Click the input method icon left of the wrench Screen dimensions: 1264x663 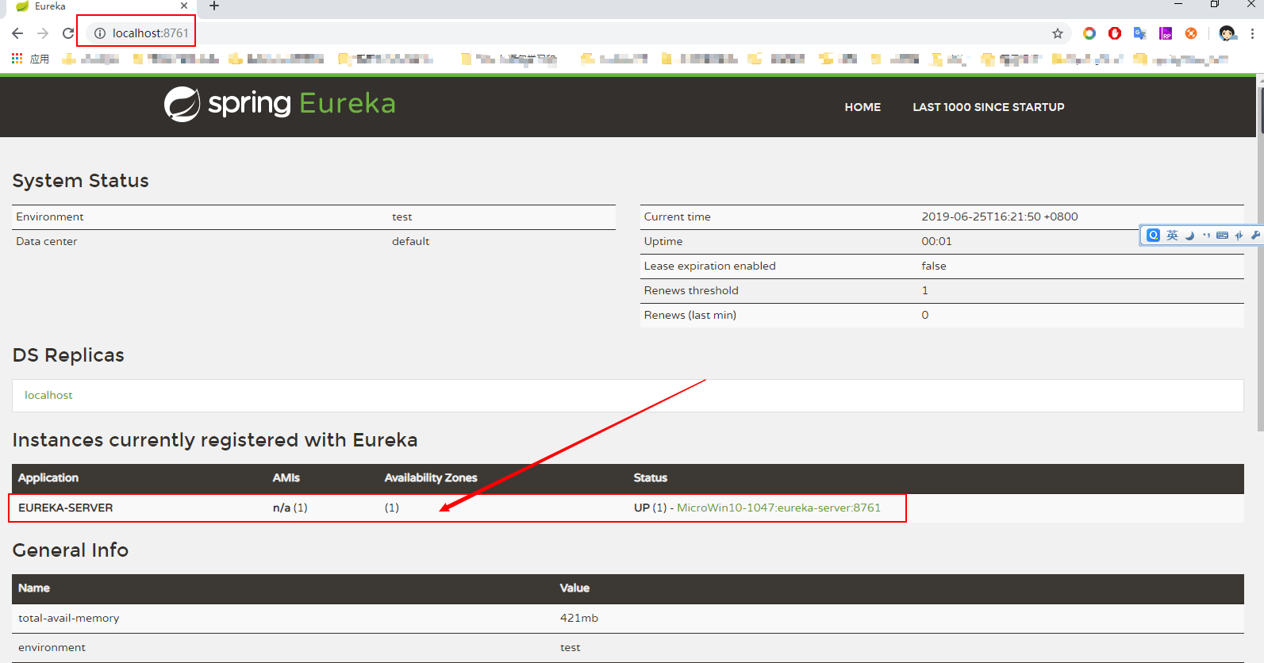tap(1239, 236)
